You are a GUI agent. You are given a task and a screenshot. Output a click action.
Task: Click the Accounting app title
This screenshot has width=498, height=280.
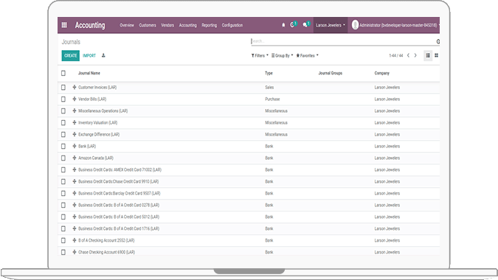click(90, 25)
